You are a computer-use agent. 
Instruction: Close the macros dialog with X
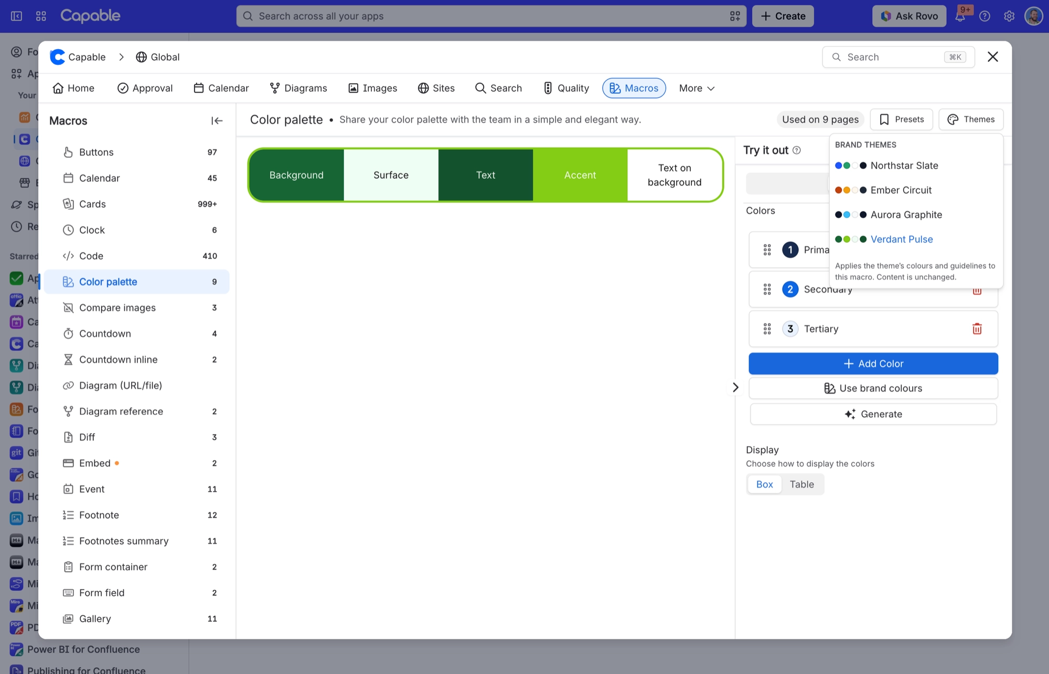992,57
